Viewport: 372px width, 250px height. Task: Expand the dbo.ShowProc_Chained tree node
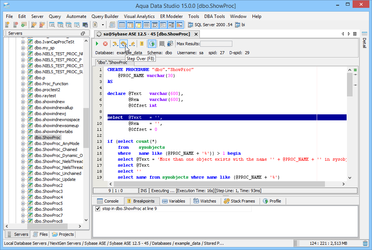(x=23, y=149)
